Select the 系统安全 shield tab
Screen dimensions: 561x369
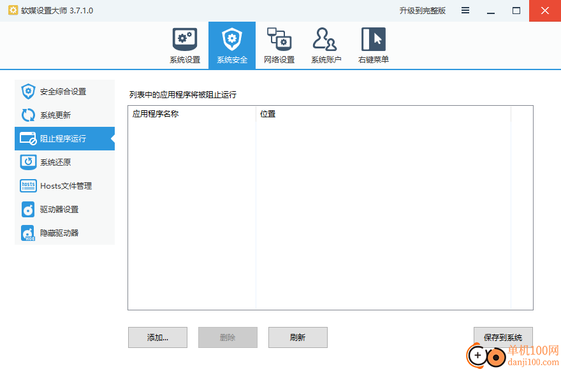(232, 45)
